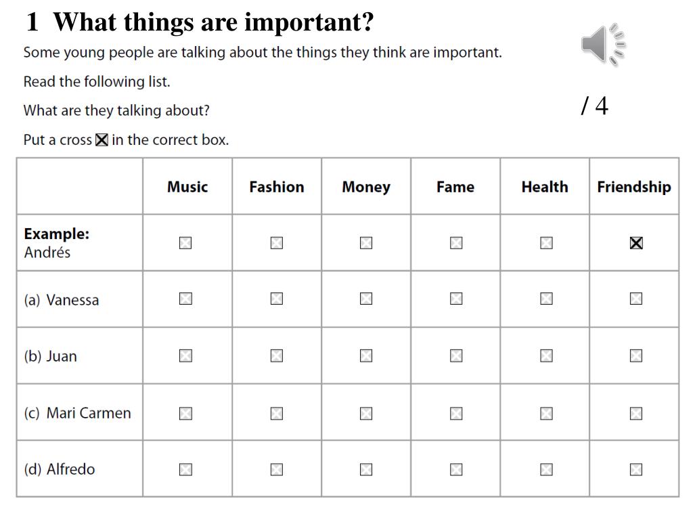Check Alfredo's Friendship box
Image resolution: width=693 pixels, height=520 pixels.
(x=636, y=469)
